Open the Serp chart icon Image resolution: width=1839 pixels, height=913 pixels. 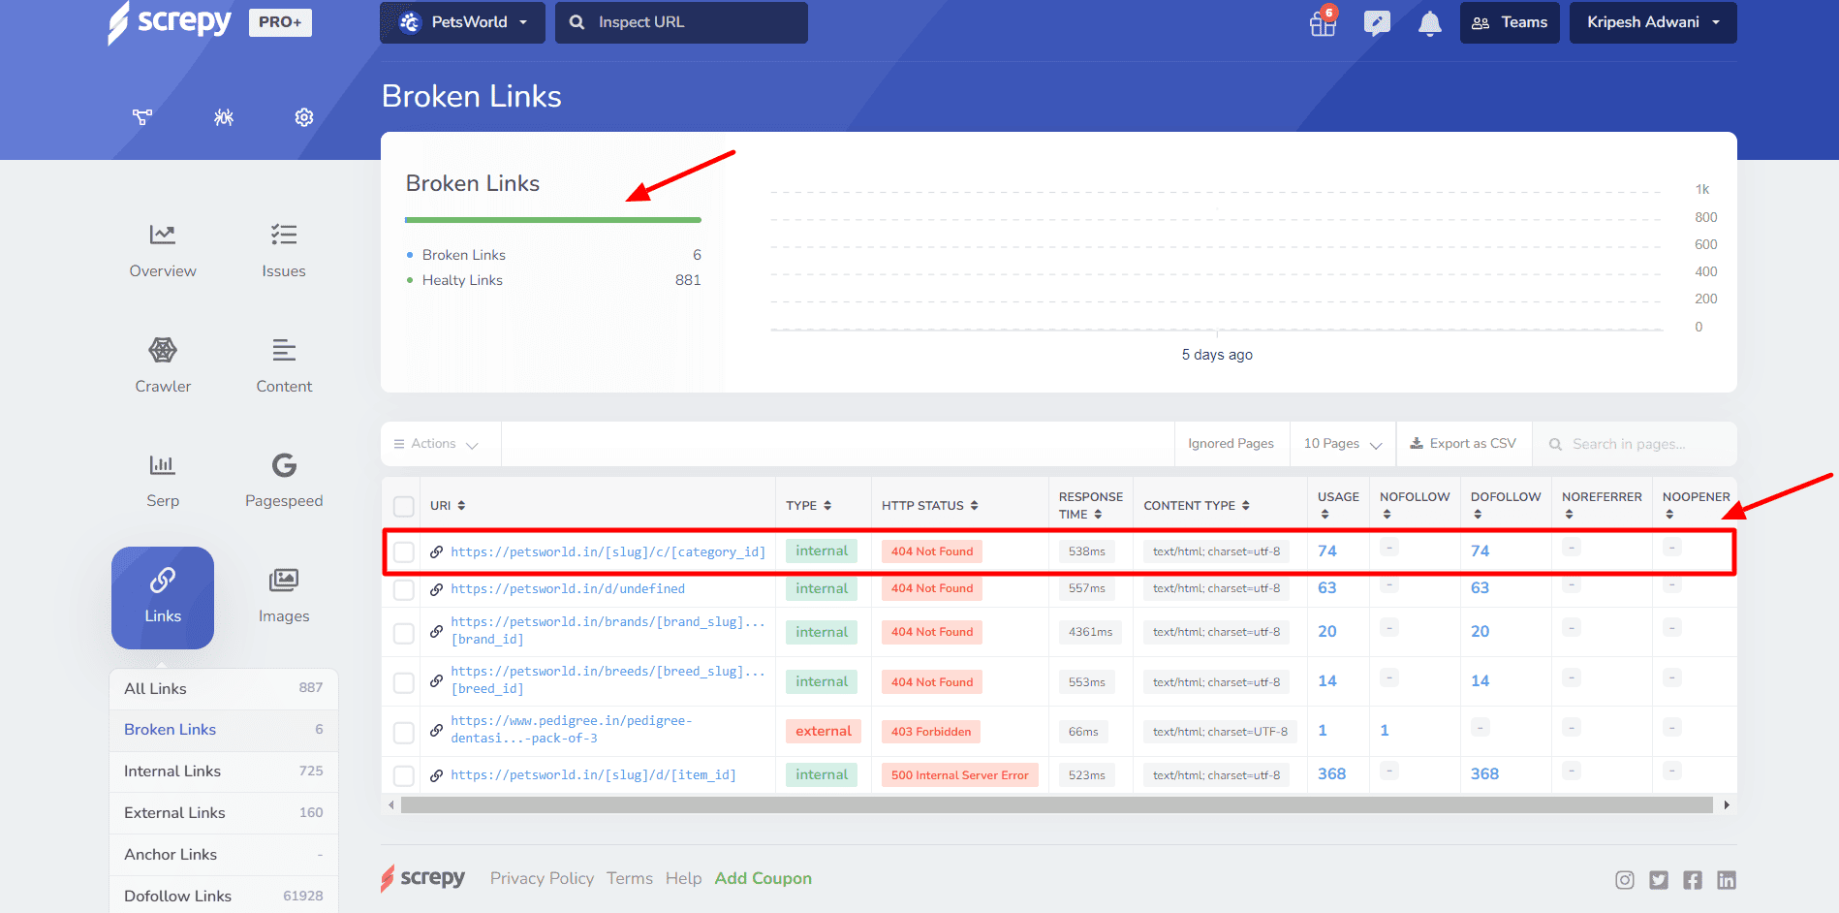pyautogui.click(x=163, y=466)
